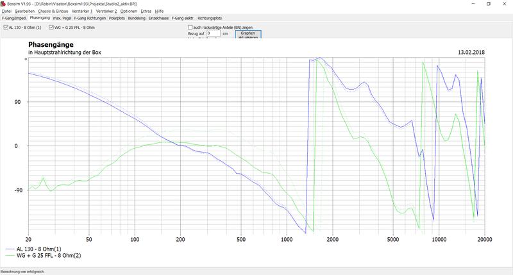Switch to the Polarplots tab
The height and width of the screenshot is (275, 513).
pyautogui.click(x=117, y=19)
